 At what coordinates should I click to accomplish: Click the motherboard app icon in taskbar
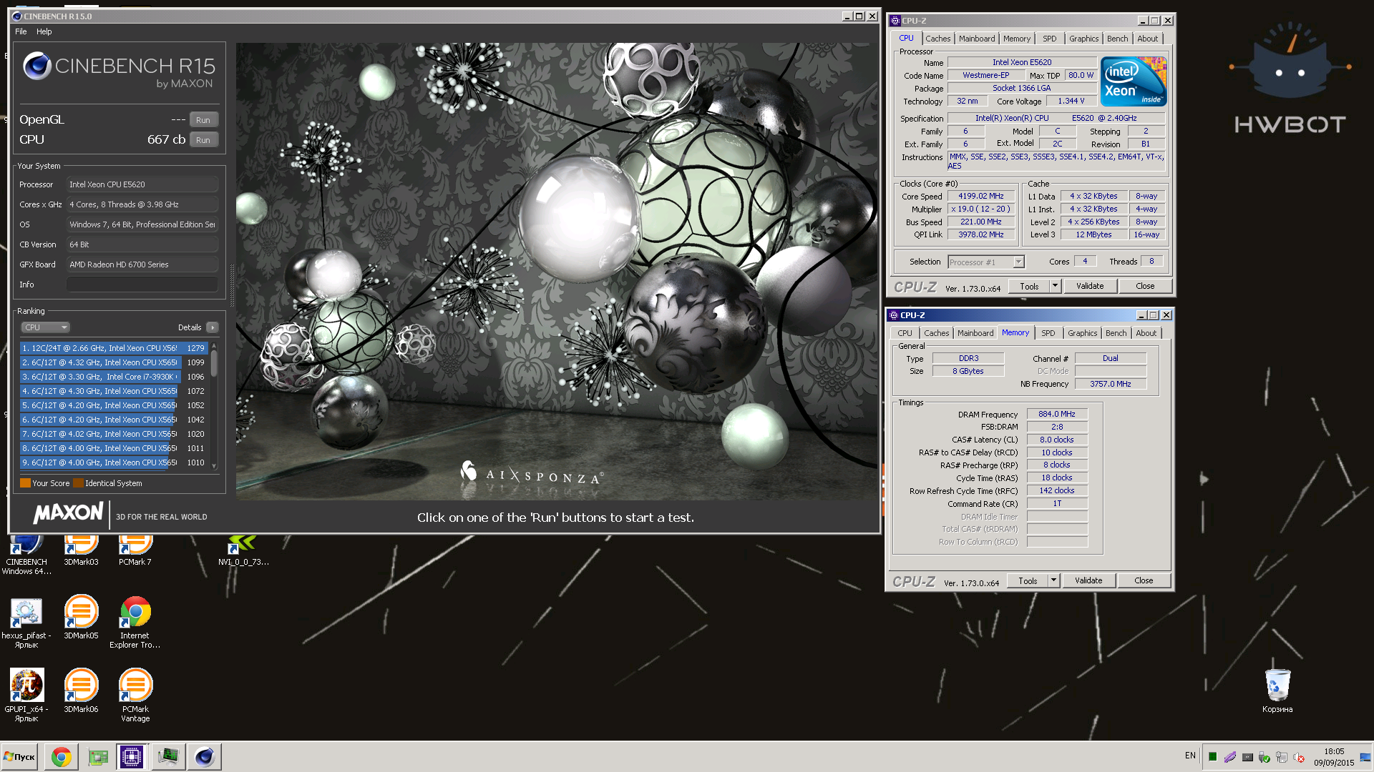[97, 756]
